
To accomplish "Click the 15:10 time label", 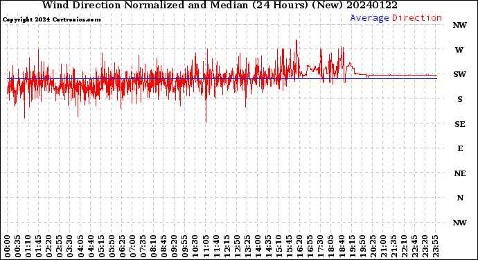I will pyautogui.click(x=278, y=246).
